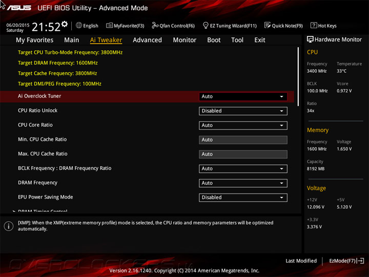
Task: Open the Monitor tab
Action: point(184,40)
